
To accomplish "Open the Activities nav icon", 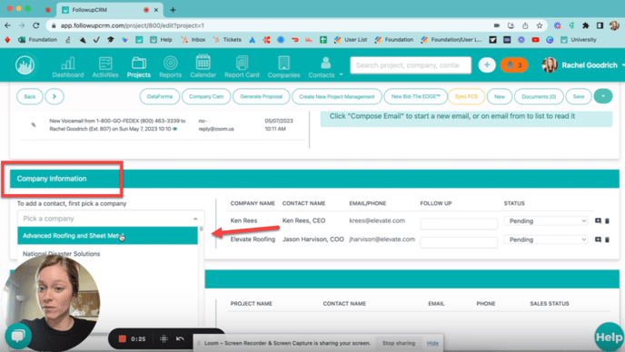I will 105,66.
